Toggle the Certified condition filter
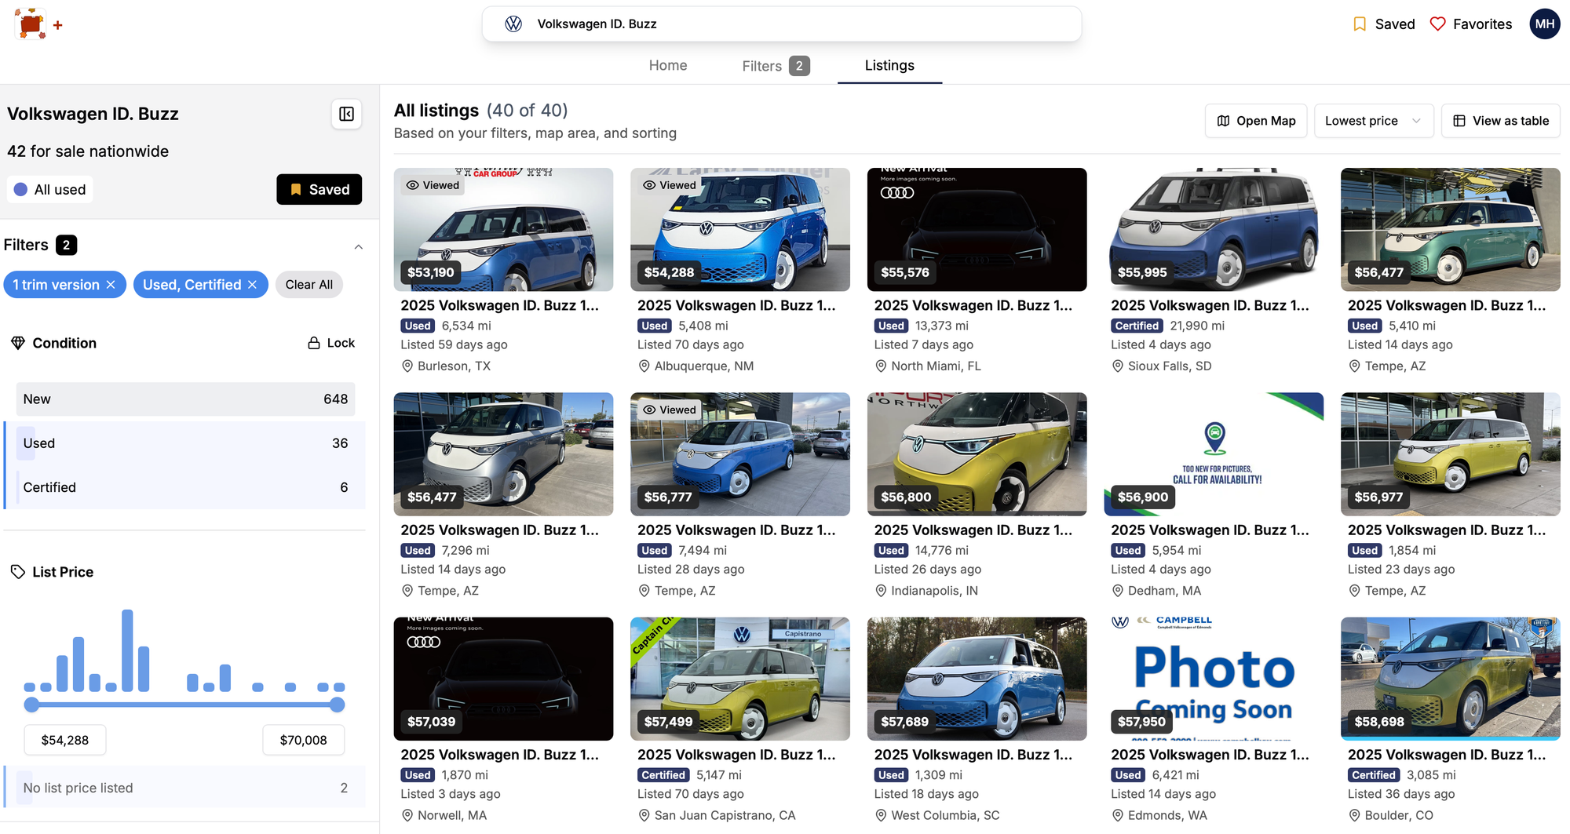 tap(185, 487)
